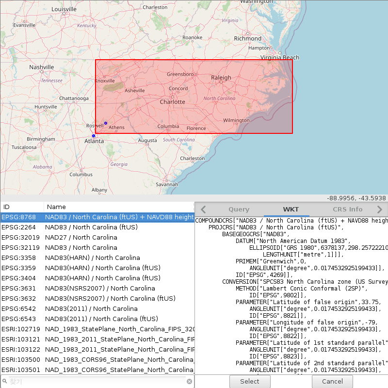Clear the search field with the X icon
The width and height of the screenshot is (388, 388).
click(190, 382)
